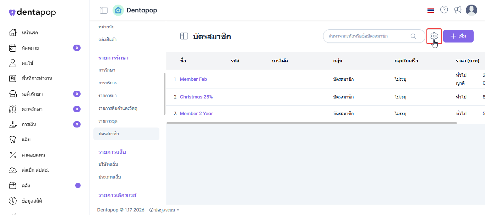This screenshot has height=215, width=485.
Task: Toggle panel icon next to บัตรสมาชิก title
Action: point(184,36)
